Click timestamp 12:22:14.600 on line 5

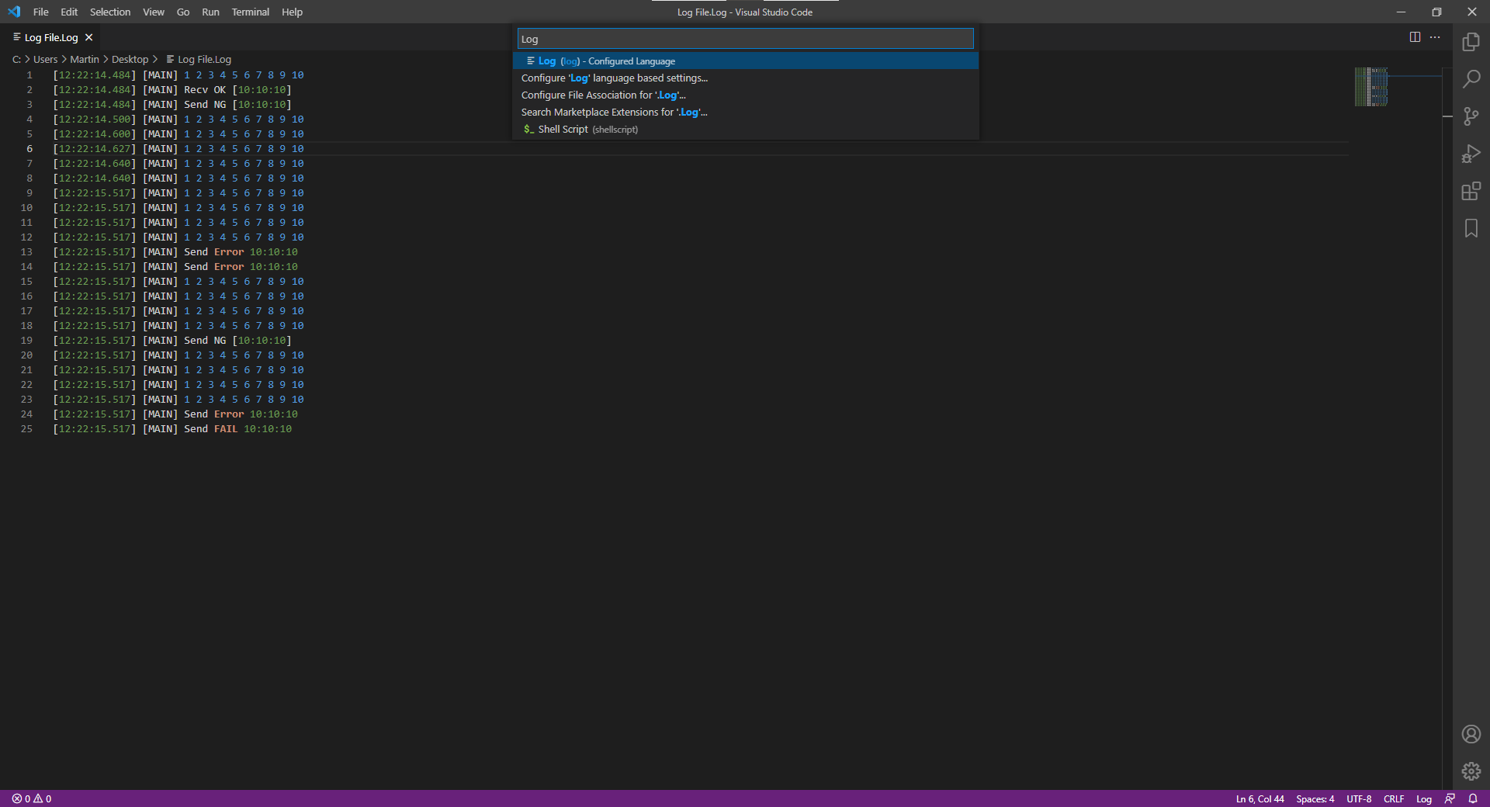click(x=95, y=133)
